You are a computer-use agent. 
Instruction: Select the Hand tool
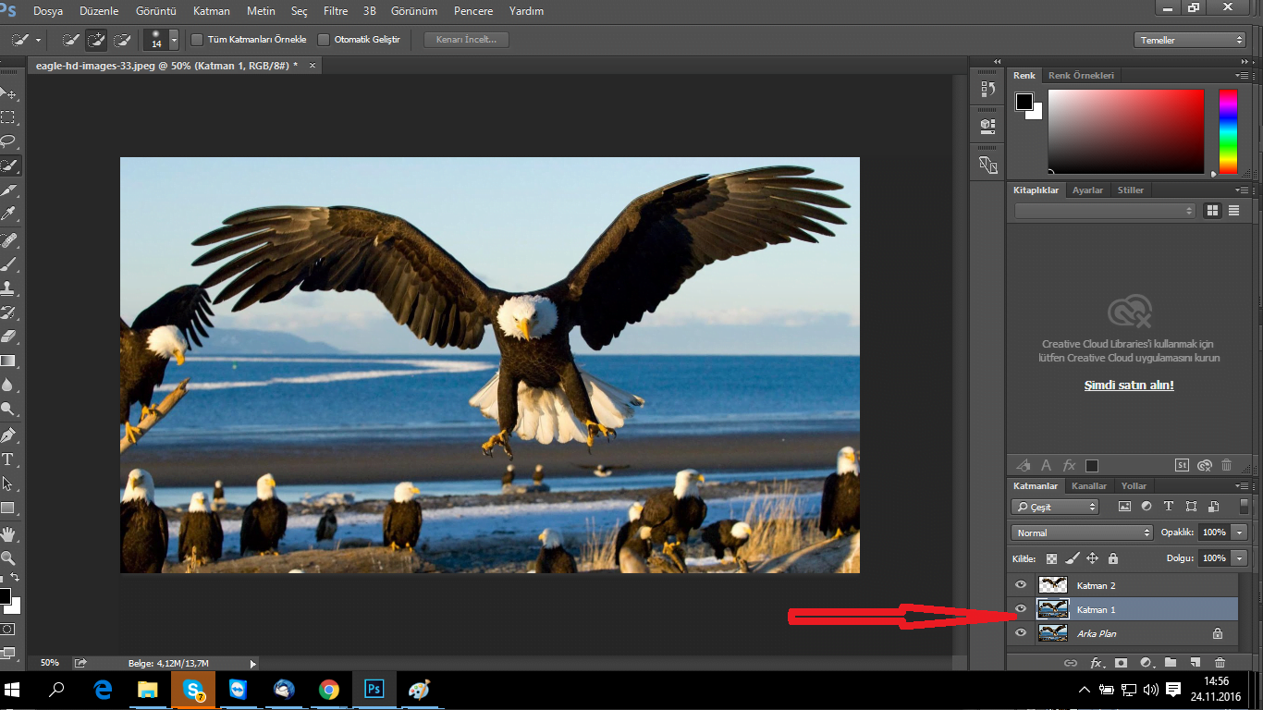point(8,533)
